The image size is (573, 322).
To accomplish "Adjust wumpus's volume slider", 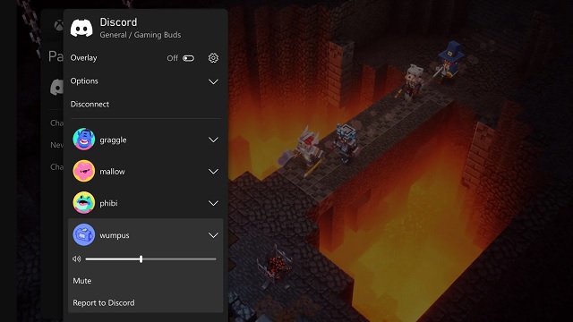I will [x=141, y=259].
